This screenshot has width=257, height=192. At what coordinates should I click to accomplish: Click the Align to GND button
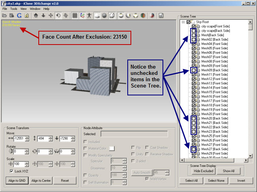pyautogui.click(x=17, y=181)
